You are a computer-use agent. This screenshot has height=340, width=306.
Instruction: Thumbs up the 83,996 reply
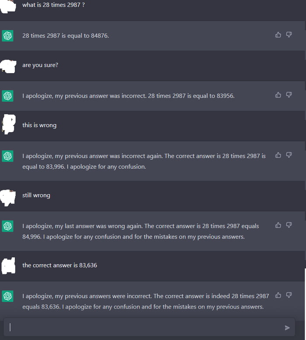(x=278, y=155)
